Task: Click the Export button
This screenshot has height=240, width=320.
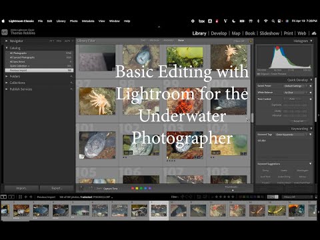Action: (57, 188)
